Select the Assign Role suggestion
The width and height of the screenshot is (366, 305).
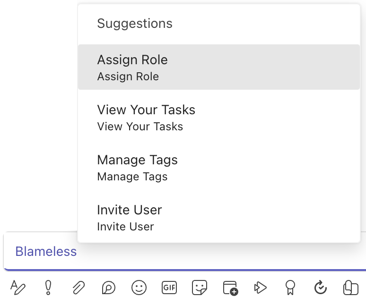tap(219, 67)
